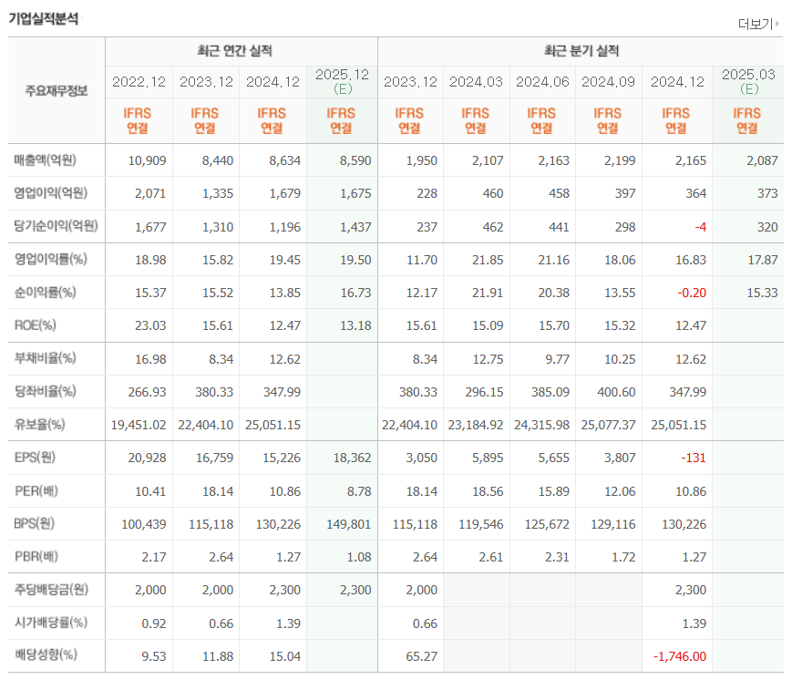The height and width of the screenshot is (680, 792).
Task: Click the EPS value 18,362
Action: point(352,458)
